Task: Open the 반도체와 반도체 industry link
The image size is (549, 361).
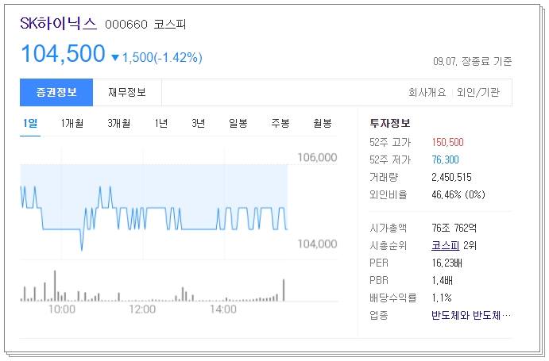Action: point(471,315)
